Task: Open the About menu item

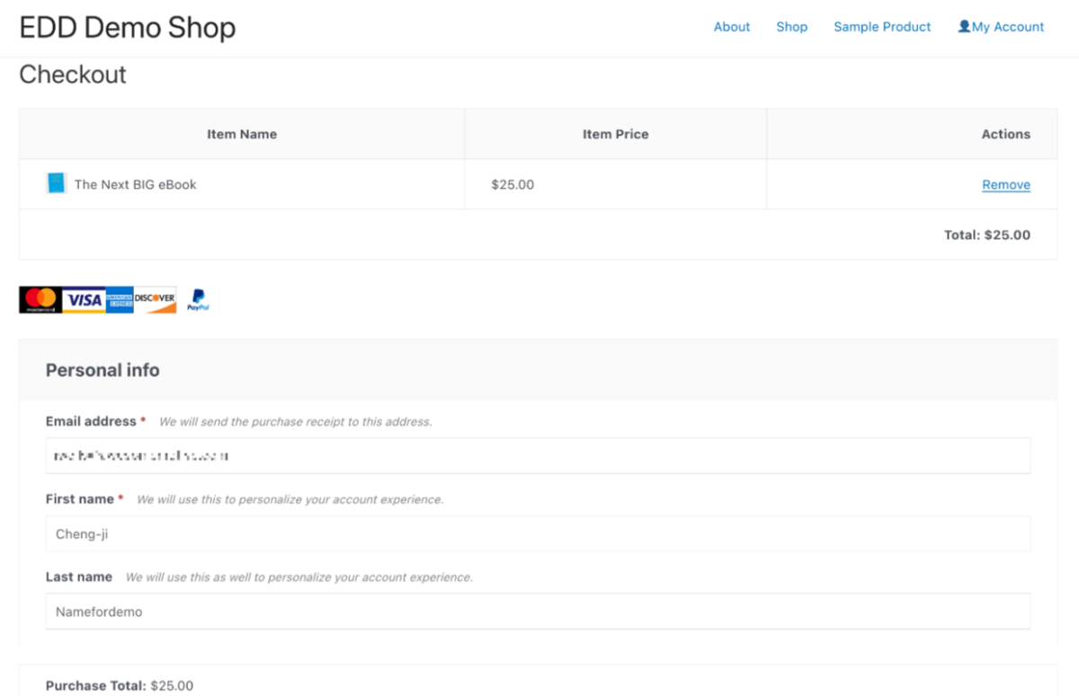Action: [x=731, y=26]
